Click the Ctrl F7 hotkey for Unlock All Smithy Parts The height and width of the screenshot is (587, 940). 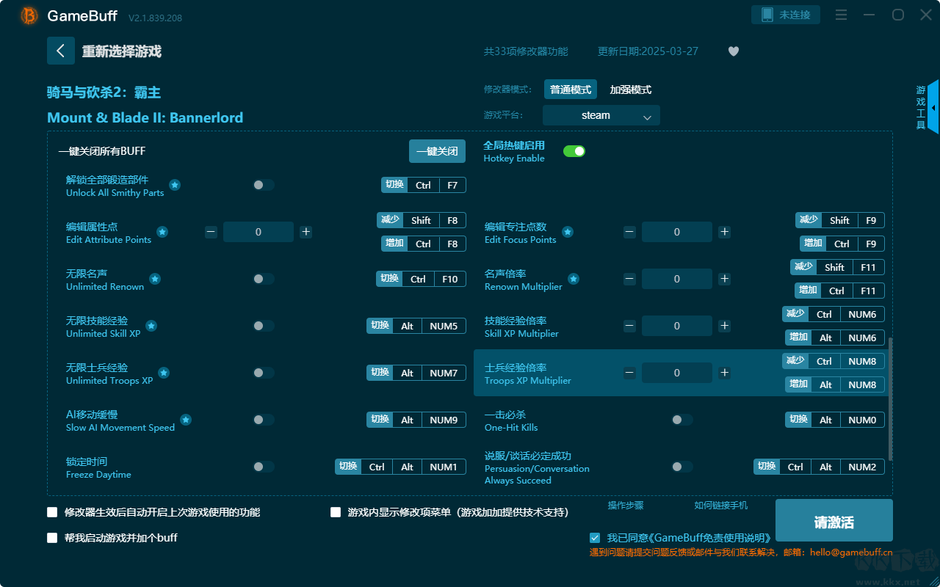(424, 185)
